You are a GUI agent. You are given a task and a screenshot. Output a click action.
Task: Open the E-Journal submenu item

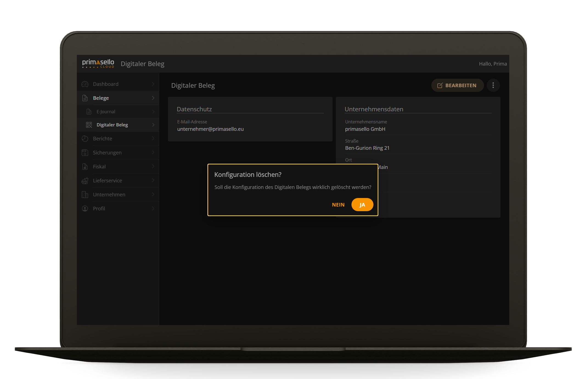[106, 112]
